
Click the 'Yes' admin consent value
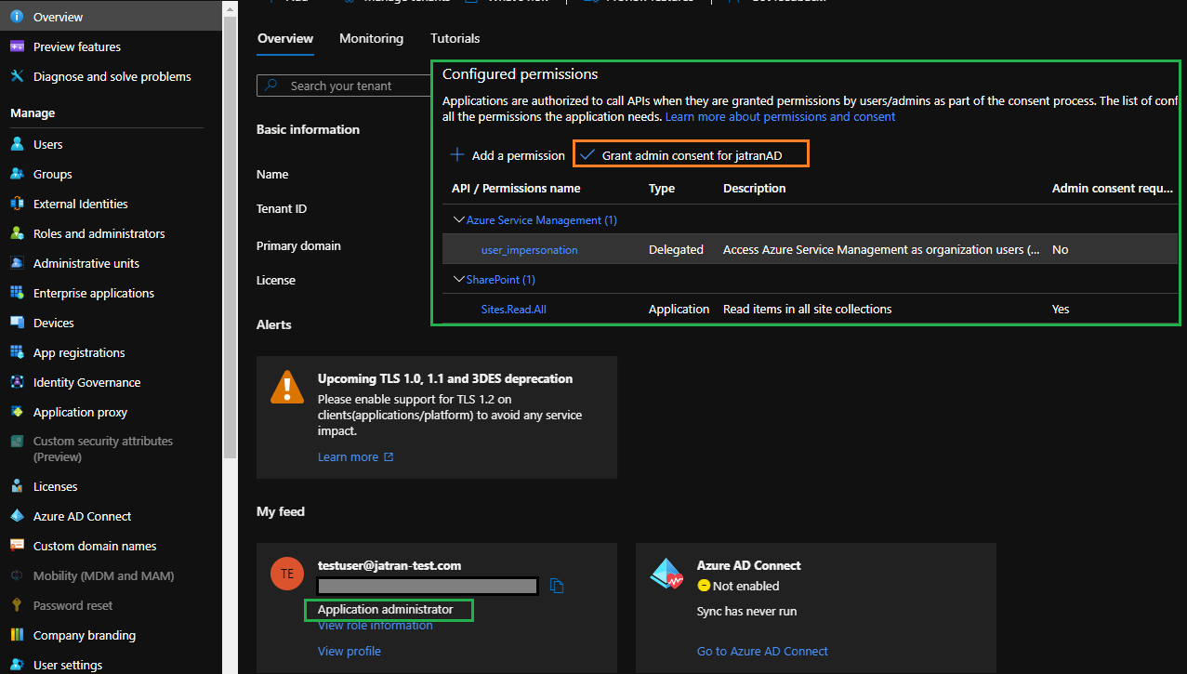1061,310
